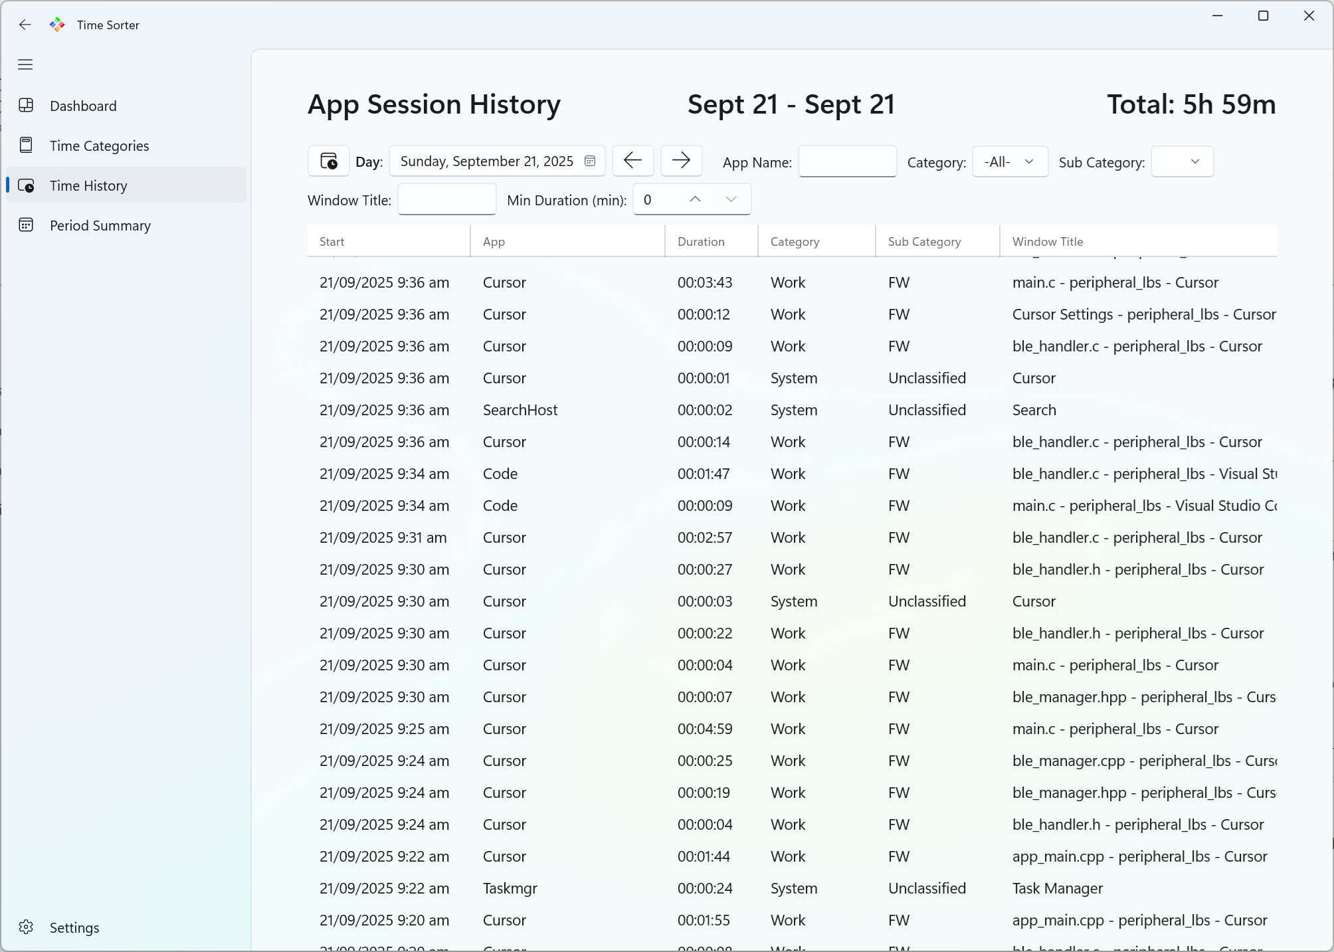Click the Duration column header
Viewport: 1334px width, 952px height.
701,241
